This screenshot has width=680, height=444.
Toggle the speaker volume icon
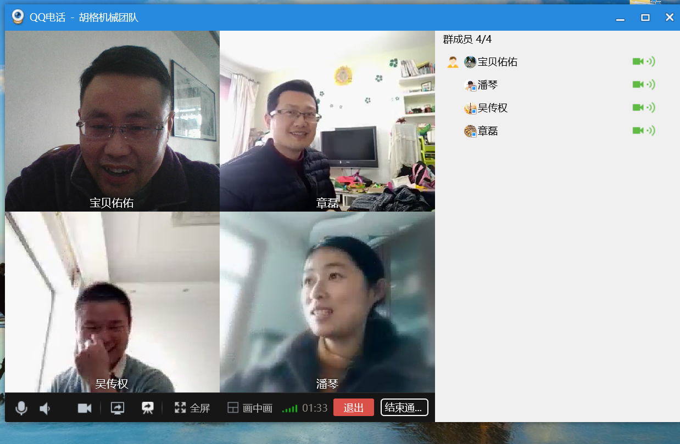(x=45, y=408)
